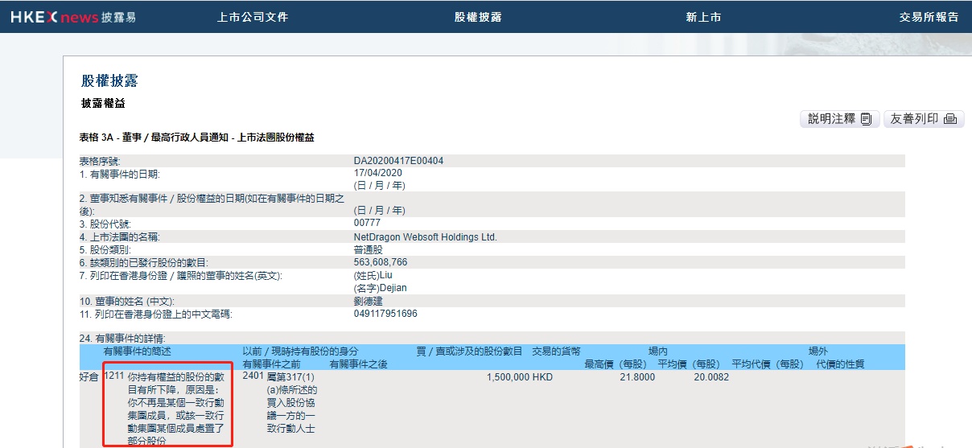Click given name (名字)Dejian
This screenshot has width=972, height=448.
tap(381, 288)
